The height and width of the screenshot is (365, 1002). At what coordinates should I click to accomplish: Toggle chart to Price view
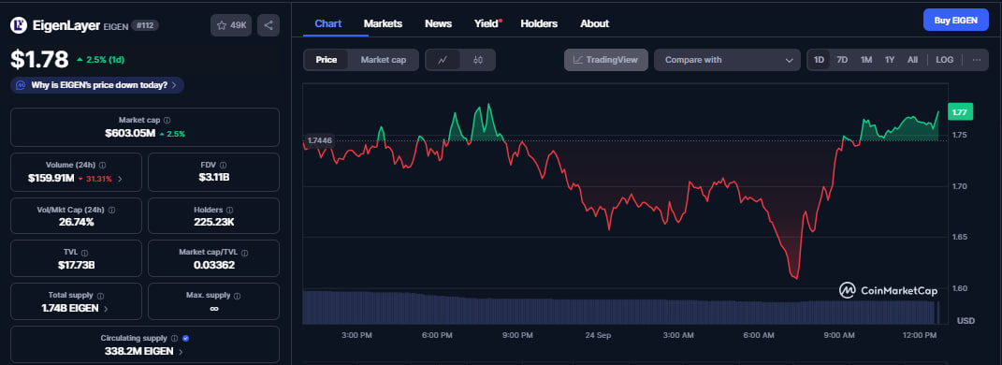point(327,60)
